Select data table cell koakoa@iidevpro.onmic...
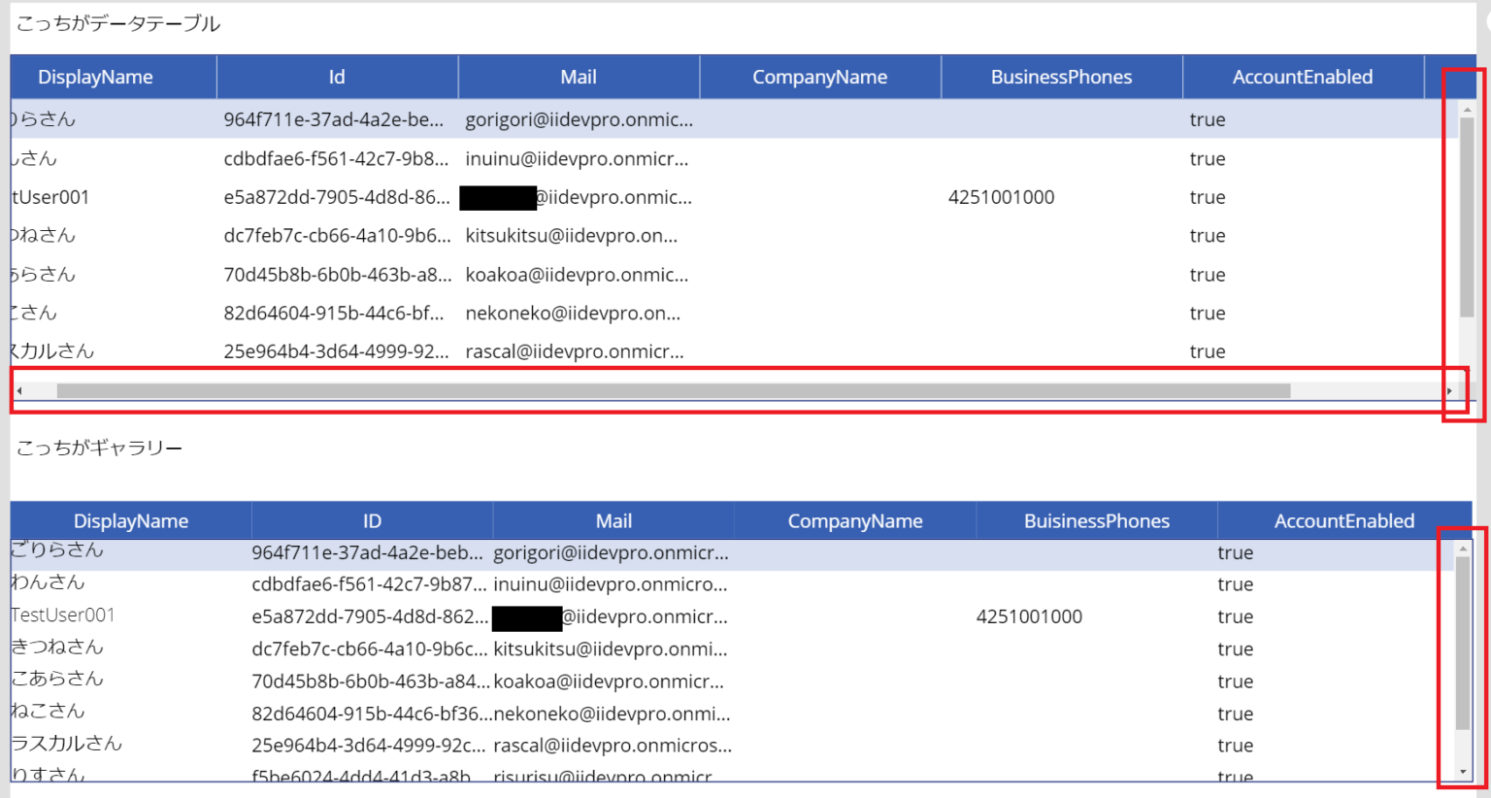The height and width of the screenshot is (798, 1491). point(577,275)
